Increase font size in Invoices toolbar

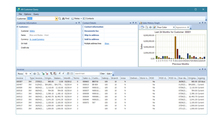click(60, 74)
